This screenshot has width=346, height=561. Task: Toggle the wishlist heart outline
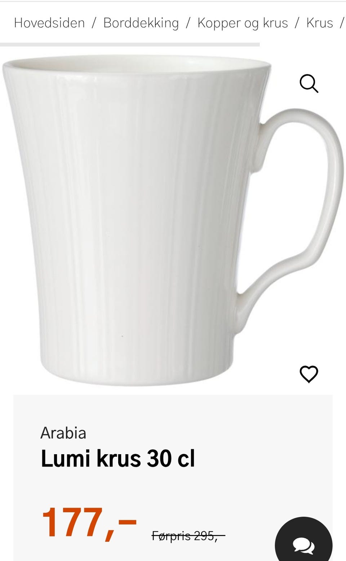[309, 374]
